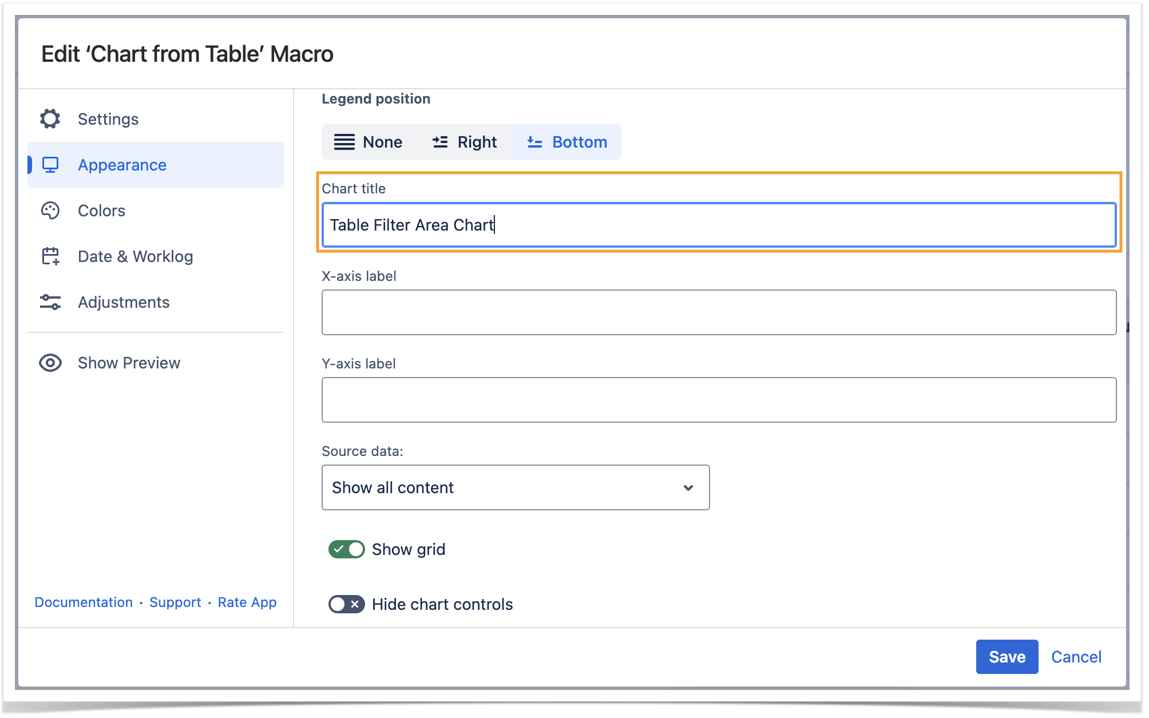Disable the Show grid toggle
Image resolution: width=1149 pixels, height=718 pixels.
point(346,549)
